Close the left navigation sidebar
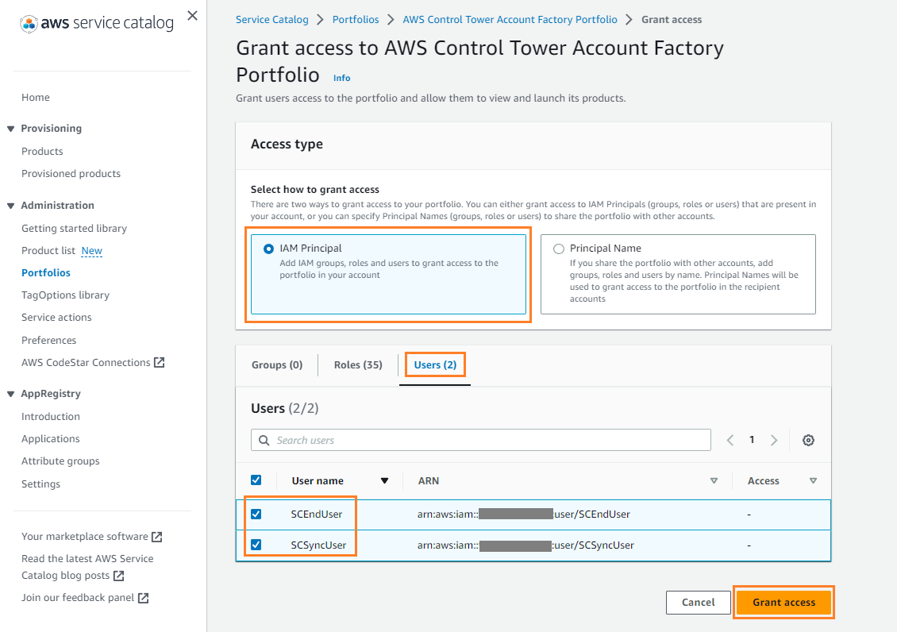The width and height of the screenshot is (897, 632). (191, 16)
